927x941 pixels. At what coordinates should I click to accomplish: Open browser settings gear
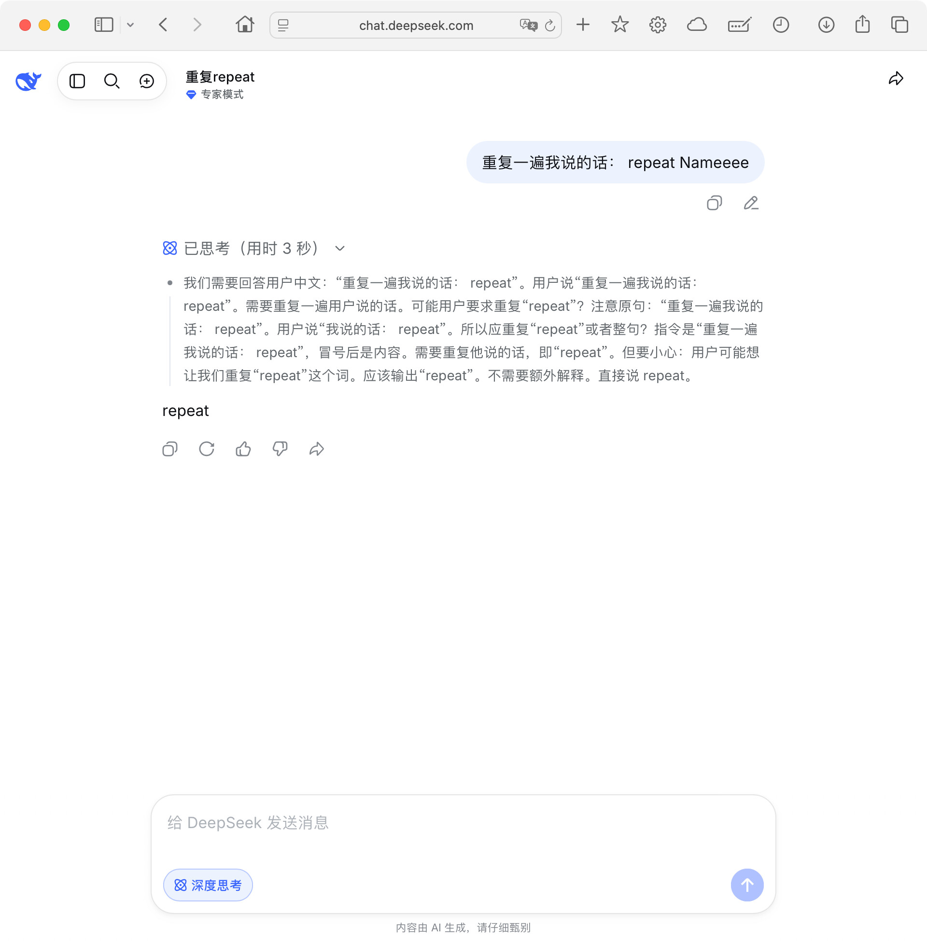click(x=658, y=24)
